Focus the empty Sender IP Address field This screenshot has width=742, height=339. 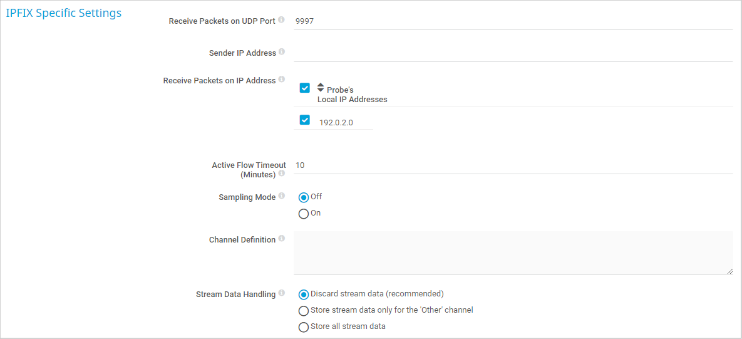click(x=512, y=53)
